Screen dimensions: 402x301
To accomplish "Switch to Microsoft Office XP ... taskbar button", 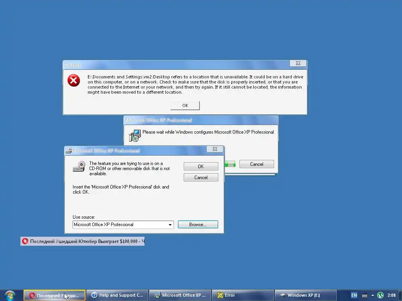I will click(x=180, y=295).
